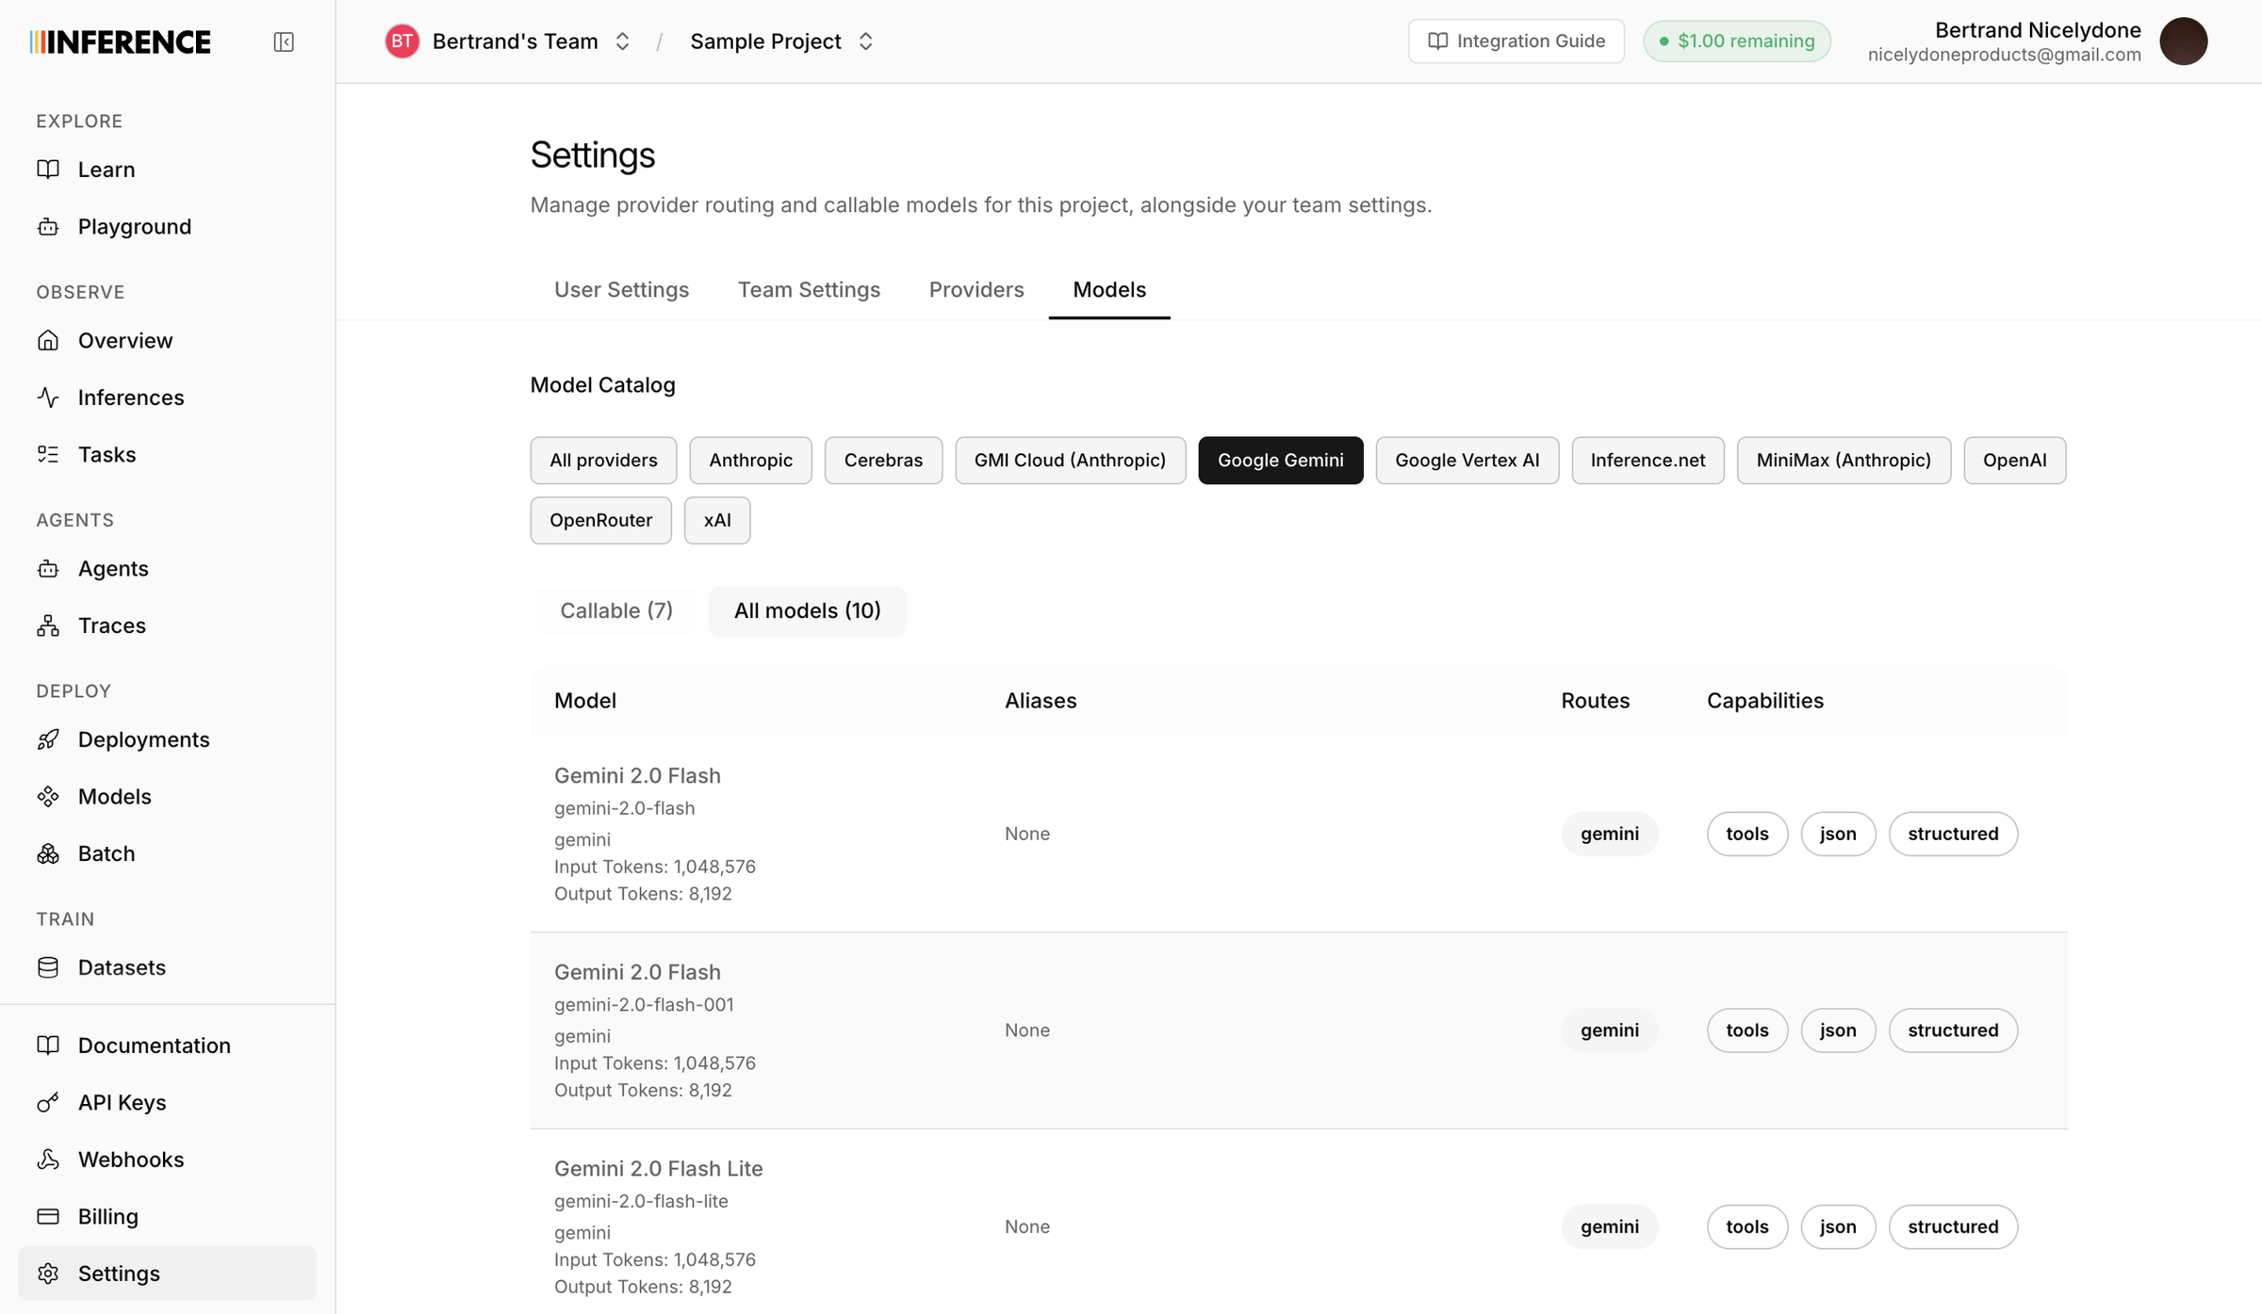Switch to Team Settings tab

(x=809, y=289)
